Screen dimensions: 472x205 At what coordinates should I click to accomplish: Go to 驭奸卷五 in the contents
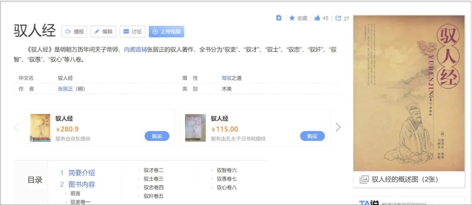click(x=153, y=196)
